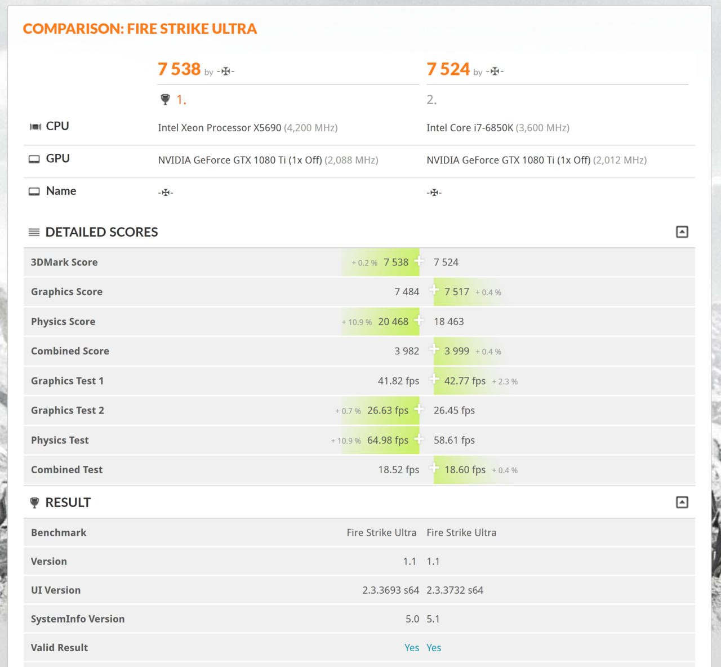This screenshot has height=667, width=721.
Task: Click the first result's Valid Result Yes link
Action: click(x=412, y=648)
